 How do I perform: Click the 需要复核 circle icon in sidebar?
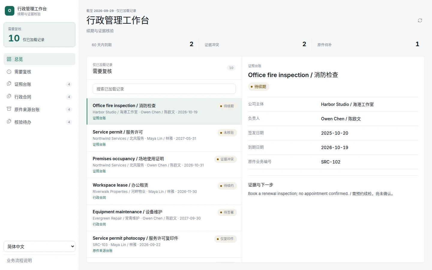(x=9, y=72)
